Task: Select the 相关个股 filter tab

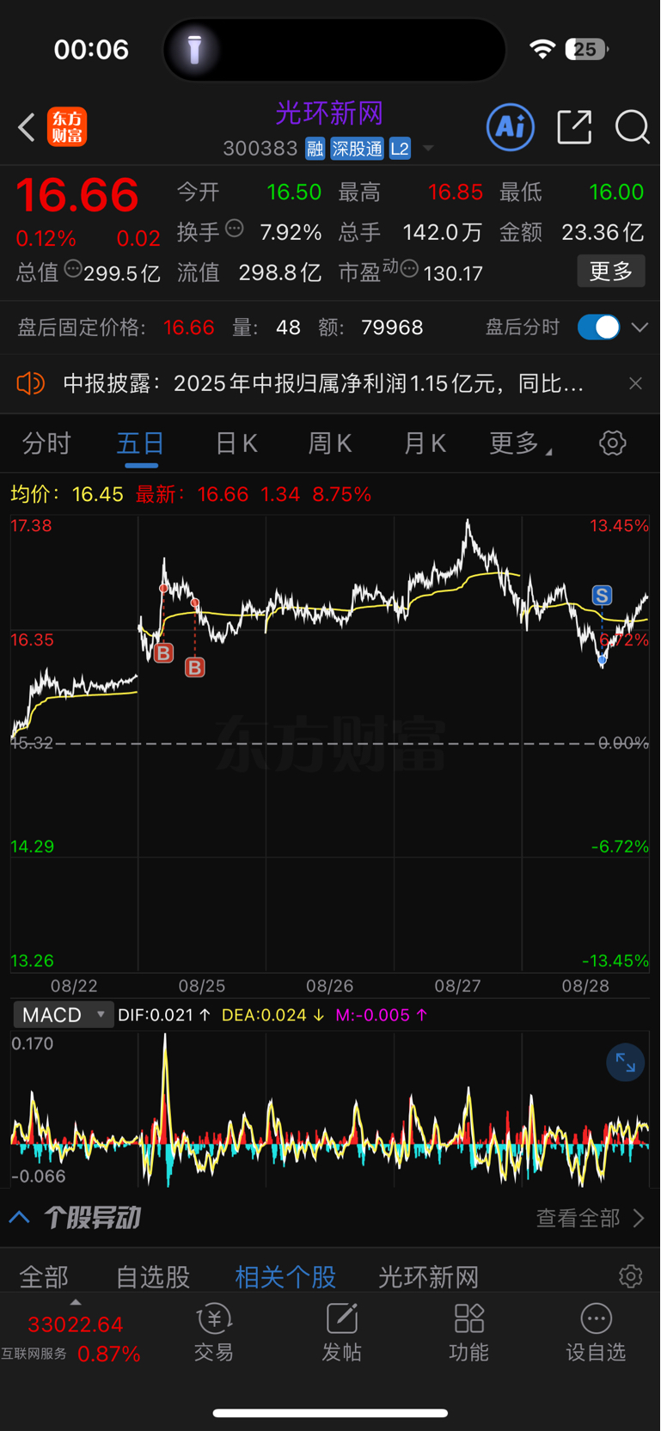Action: [285, 1277]
